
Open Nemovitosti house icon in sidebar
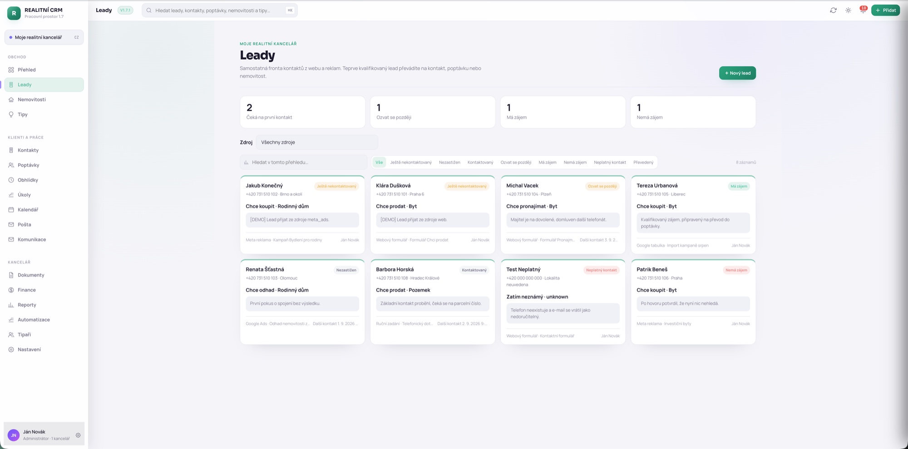[x=11, y=99]
